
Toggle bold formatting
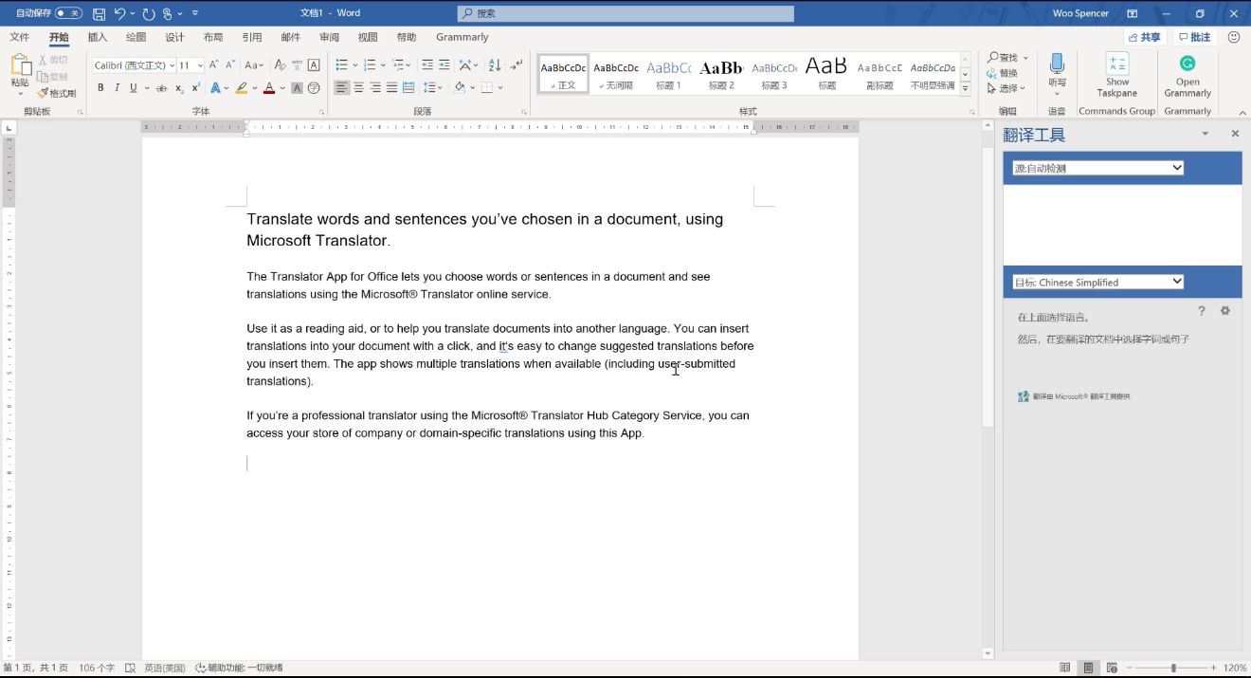100,88
